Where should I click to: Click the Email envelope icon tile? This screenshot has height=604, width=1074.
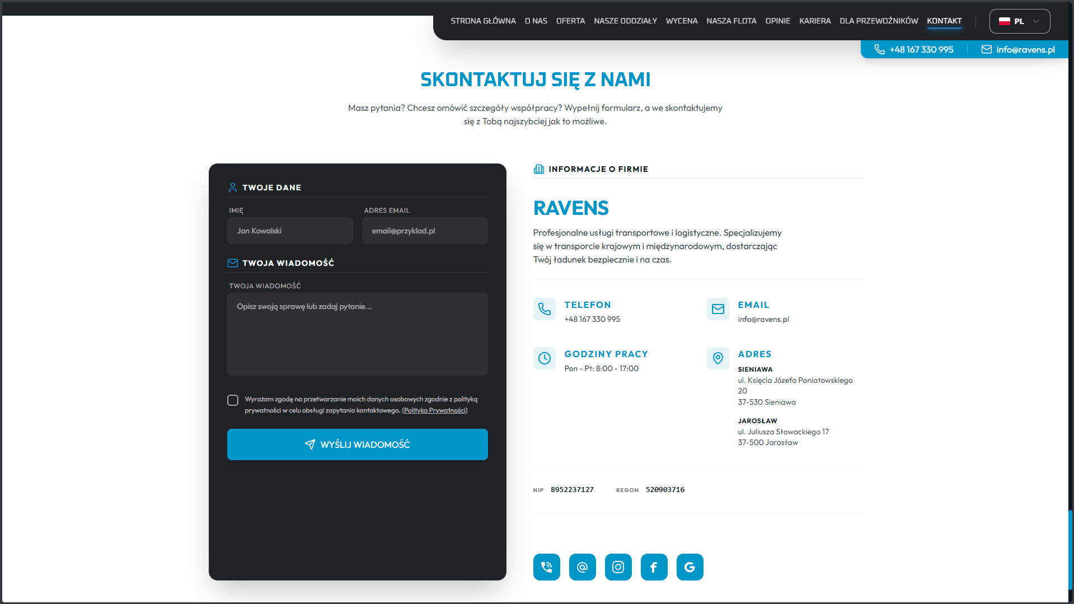coord(717,309)
